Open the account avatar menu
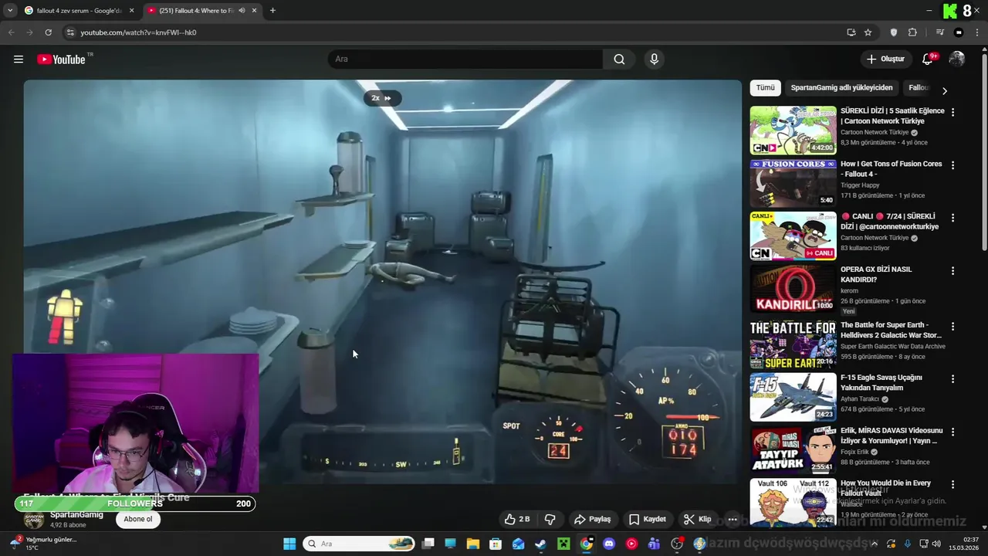 click(957, 59)
